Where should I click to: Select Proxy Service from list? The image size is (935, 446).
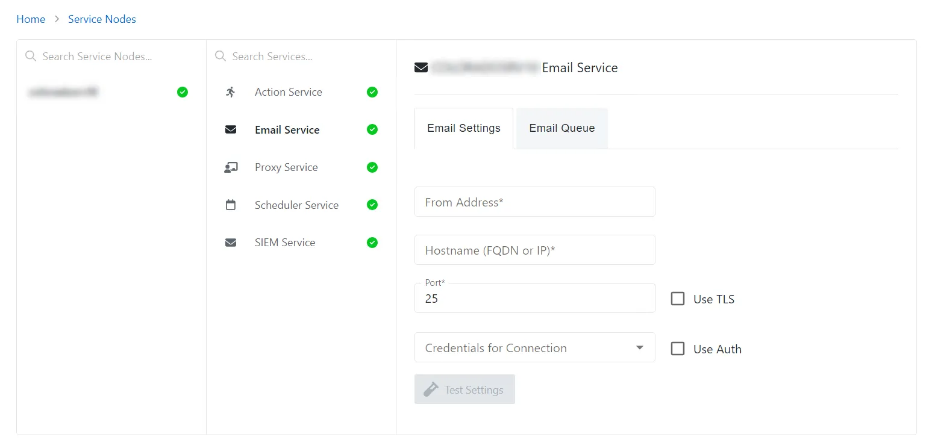pos(301,167)
